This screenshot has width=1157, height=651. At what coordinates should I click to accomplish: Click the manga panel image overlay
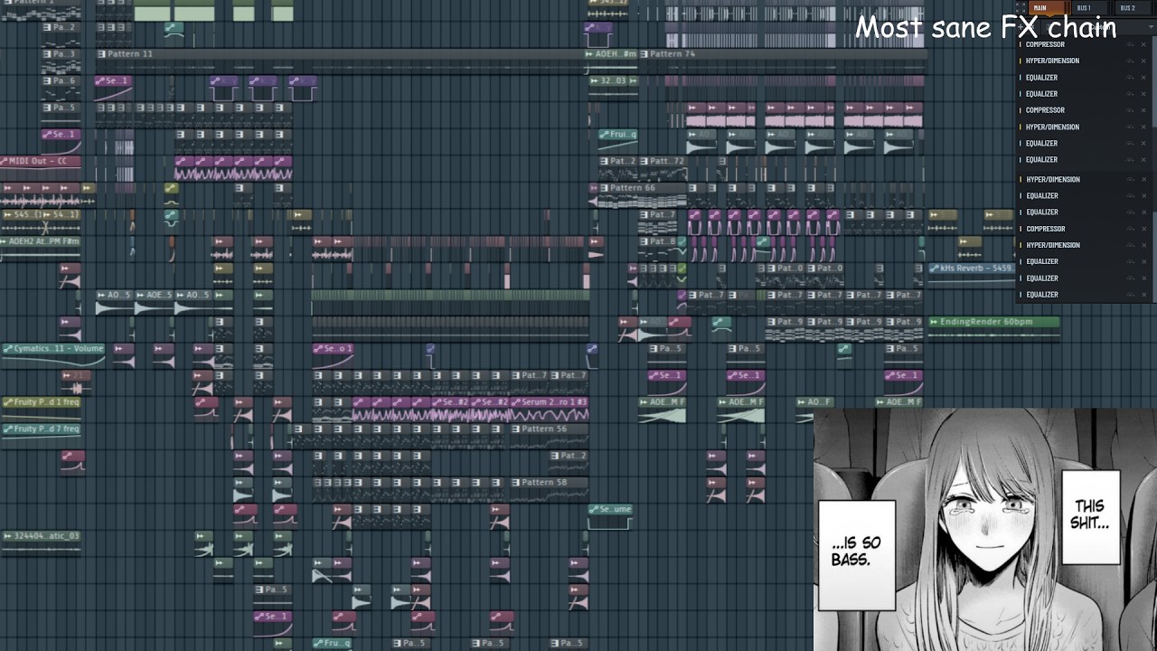[985, 531]
